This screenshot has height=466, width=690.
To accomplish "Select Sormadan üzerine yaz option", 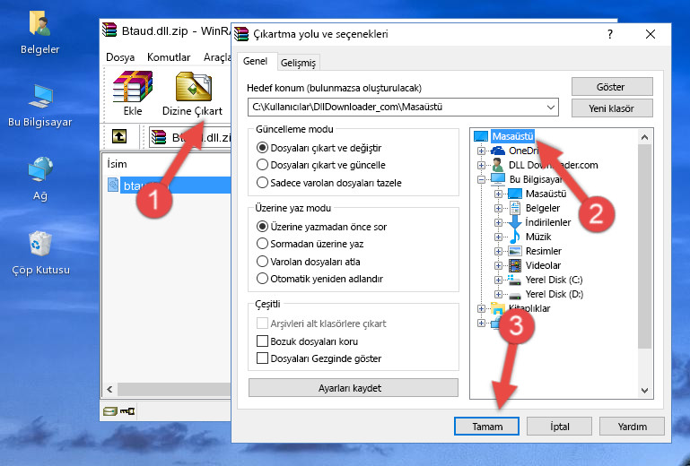I will (310, 244).
